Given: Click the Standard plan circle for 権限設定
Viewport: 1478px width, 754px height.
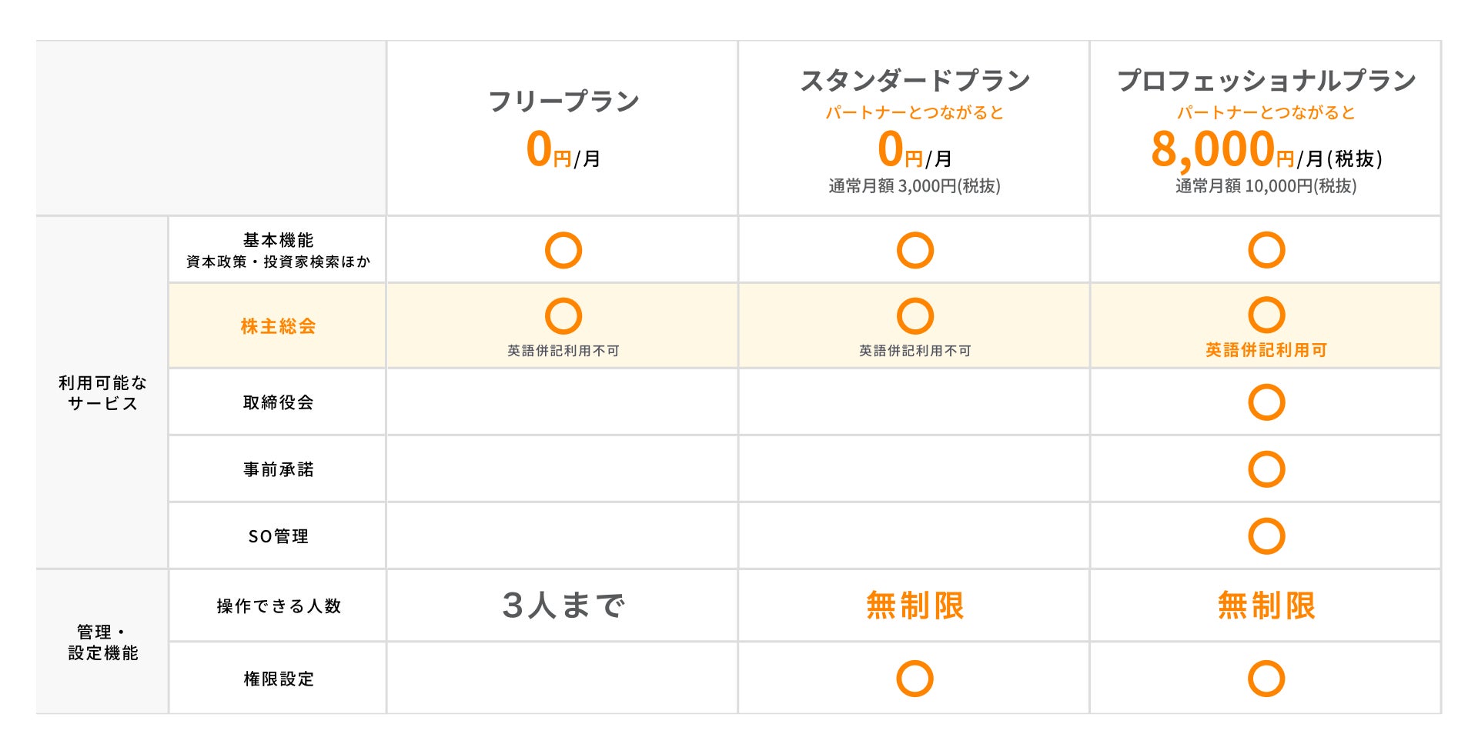Looking at the screenshot, I should [915, 679].
